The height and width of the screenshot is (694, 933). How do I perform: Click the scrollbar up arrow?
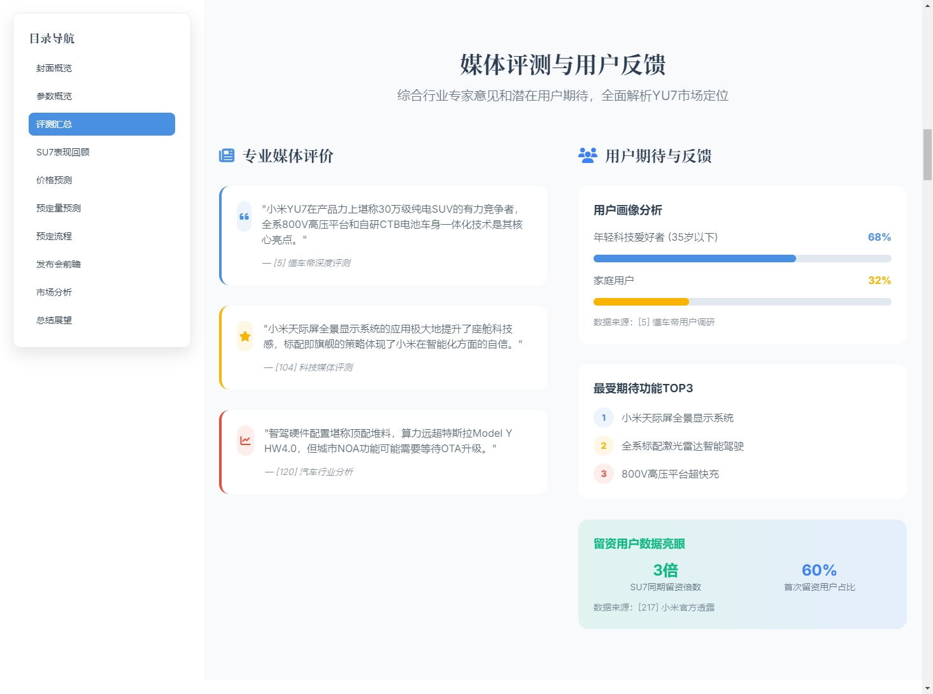(x=927, y=5)
